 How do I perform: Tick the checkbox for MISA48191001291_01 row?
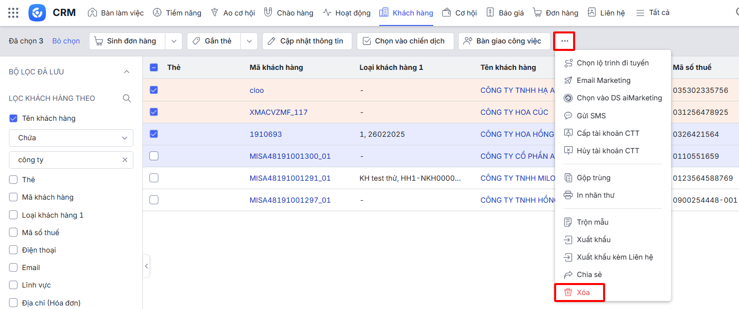click(x=154, y=178)
